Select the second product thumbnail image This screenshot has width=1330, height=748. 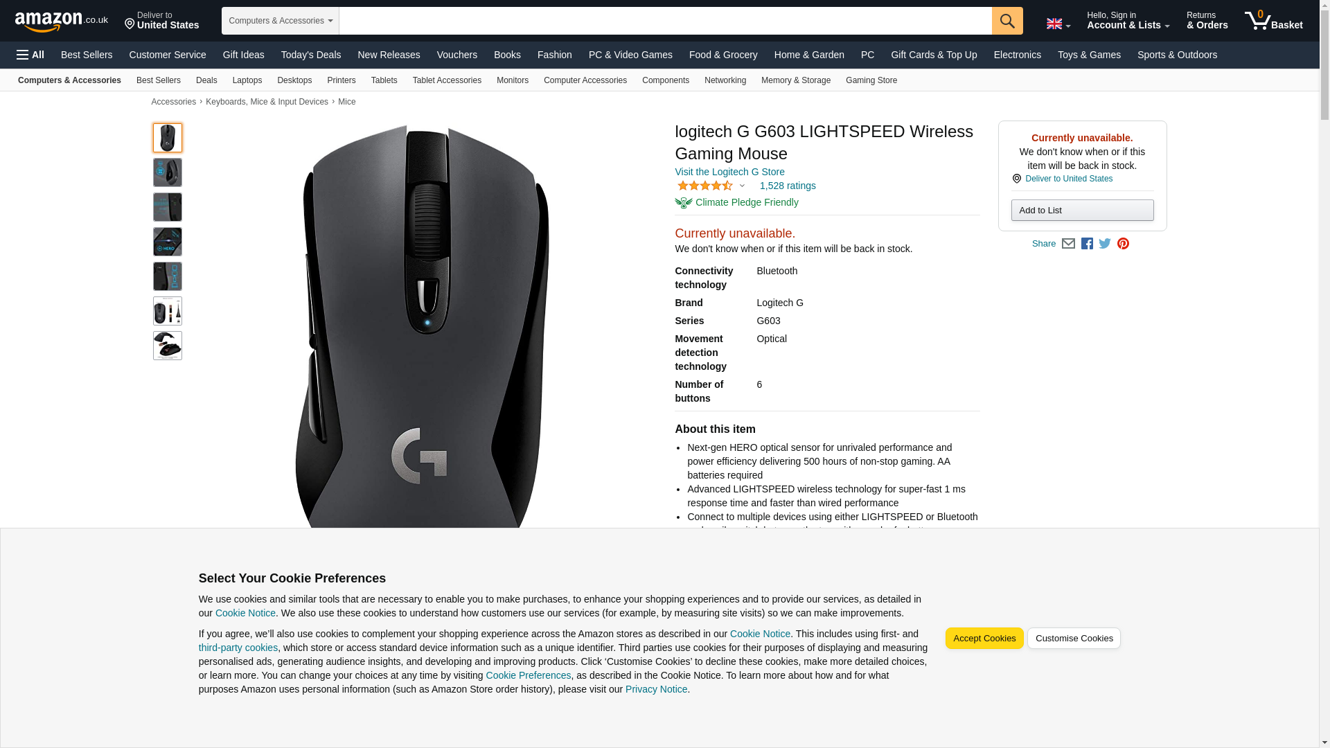168,172
